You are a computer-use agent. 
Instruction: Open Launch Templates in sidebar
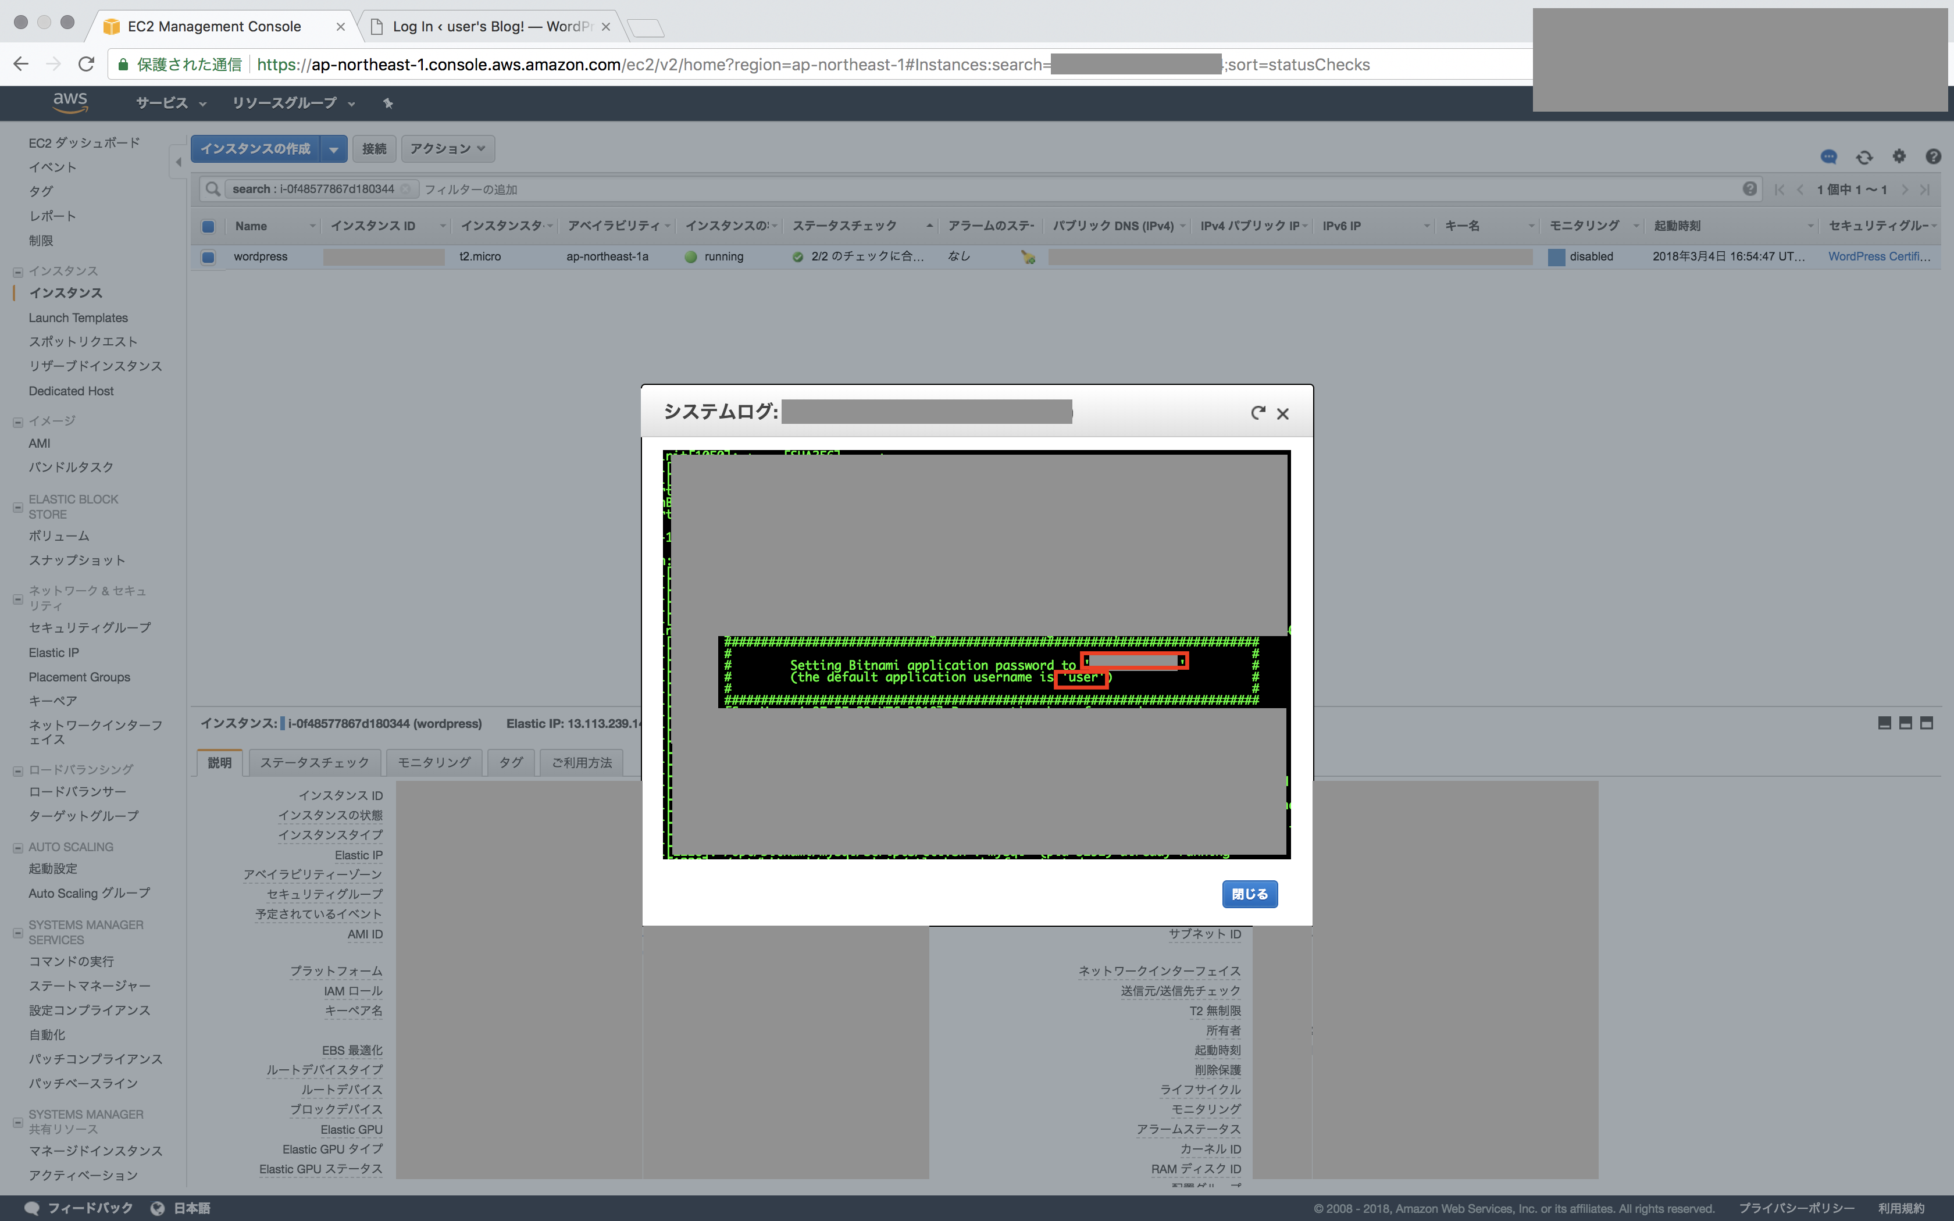coord(79,318)
